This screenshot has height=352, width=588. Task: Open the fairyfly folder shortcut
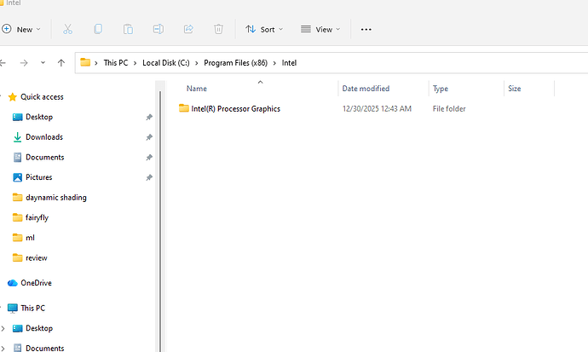(37, 218)
